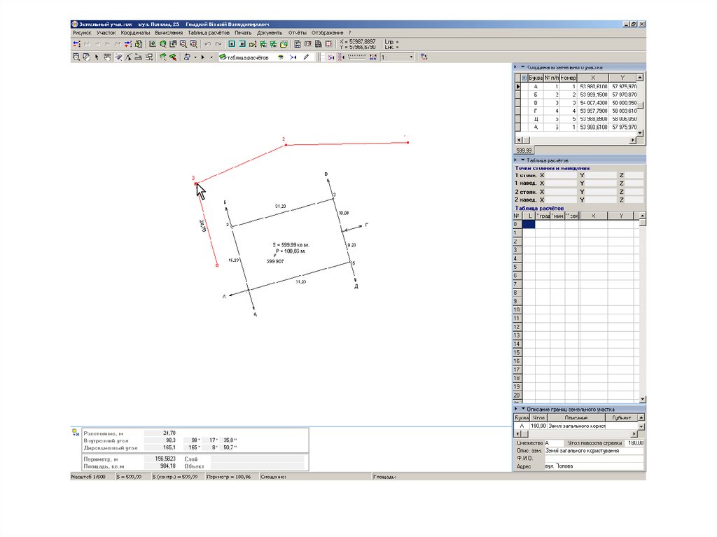Click the Ф.И.О. input field
The height and width of the screenshot is (537, 717).
592,459
